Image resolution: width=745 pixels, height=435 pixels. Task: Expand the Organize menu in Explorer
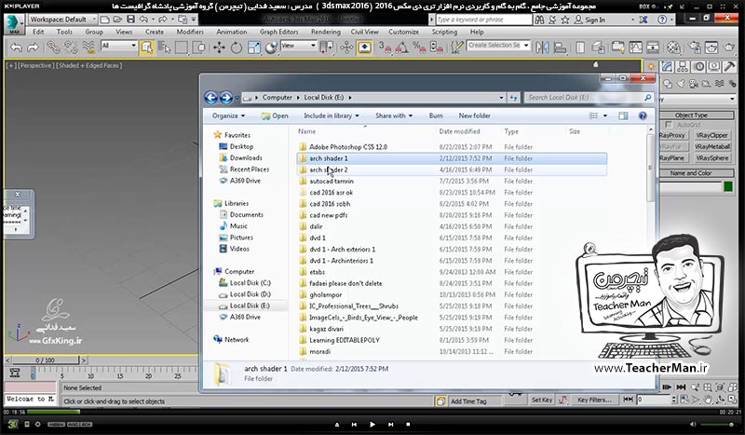(x=228, y=116)
